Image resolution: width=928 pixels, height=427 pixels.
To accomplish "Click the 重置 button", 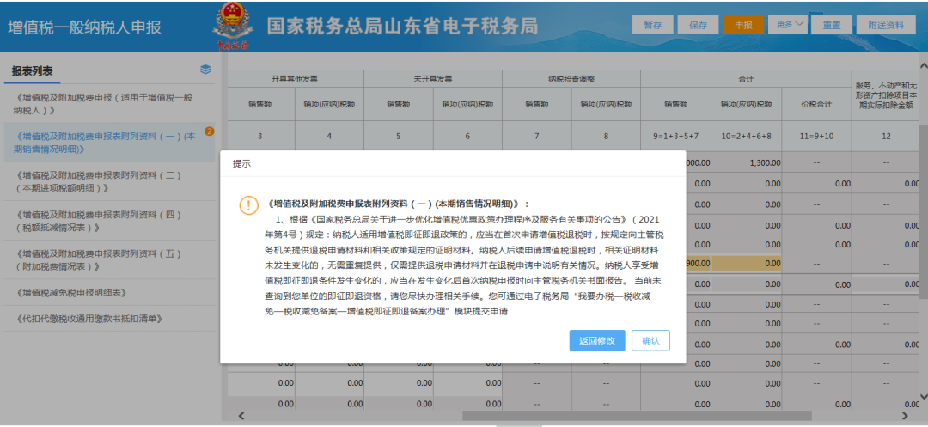I will [x=832, y=25].
